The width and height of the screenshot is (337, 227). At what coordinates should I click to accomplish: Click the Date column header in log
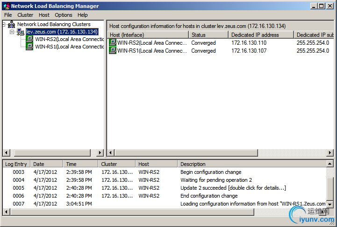coord(47,164)
